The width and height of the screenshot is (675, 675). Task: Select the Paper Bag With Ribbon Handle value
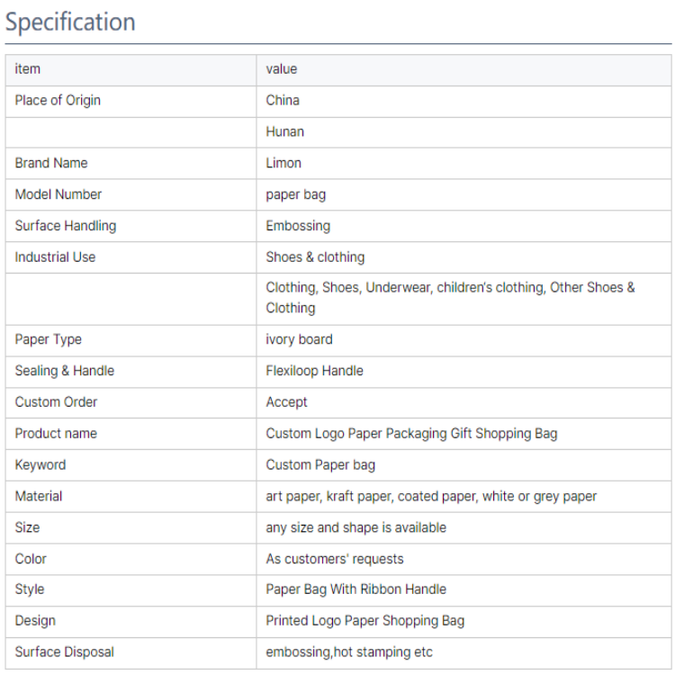[x=356, y=589]
